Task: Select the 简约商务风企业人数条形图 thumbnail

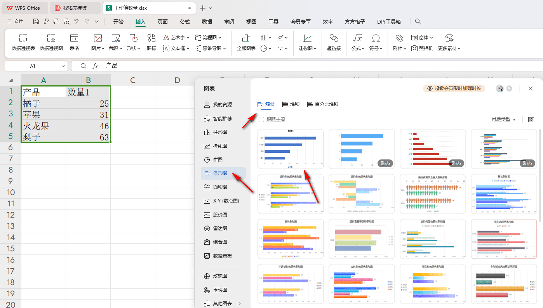Action: [x=433, y=194]
